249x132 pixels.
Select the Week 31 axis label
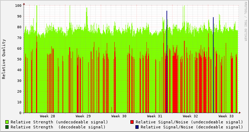click(155, 116)
